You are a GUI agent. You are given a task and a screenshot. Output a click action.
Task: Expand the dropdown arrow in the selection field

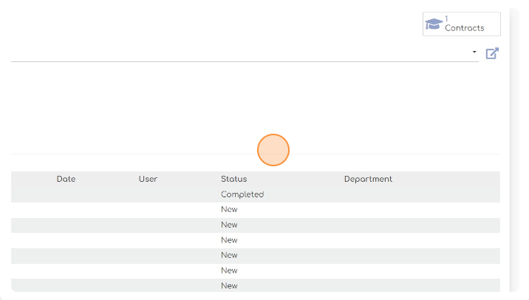474,52
